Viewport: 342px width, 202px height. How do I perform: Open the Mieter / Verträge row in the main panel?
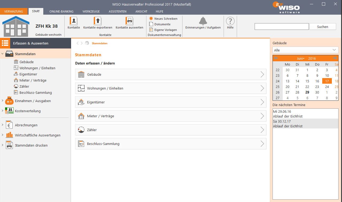(x=170, y=116)
